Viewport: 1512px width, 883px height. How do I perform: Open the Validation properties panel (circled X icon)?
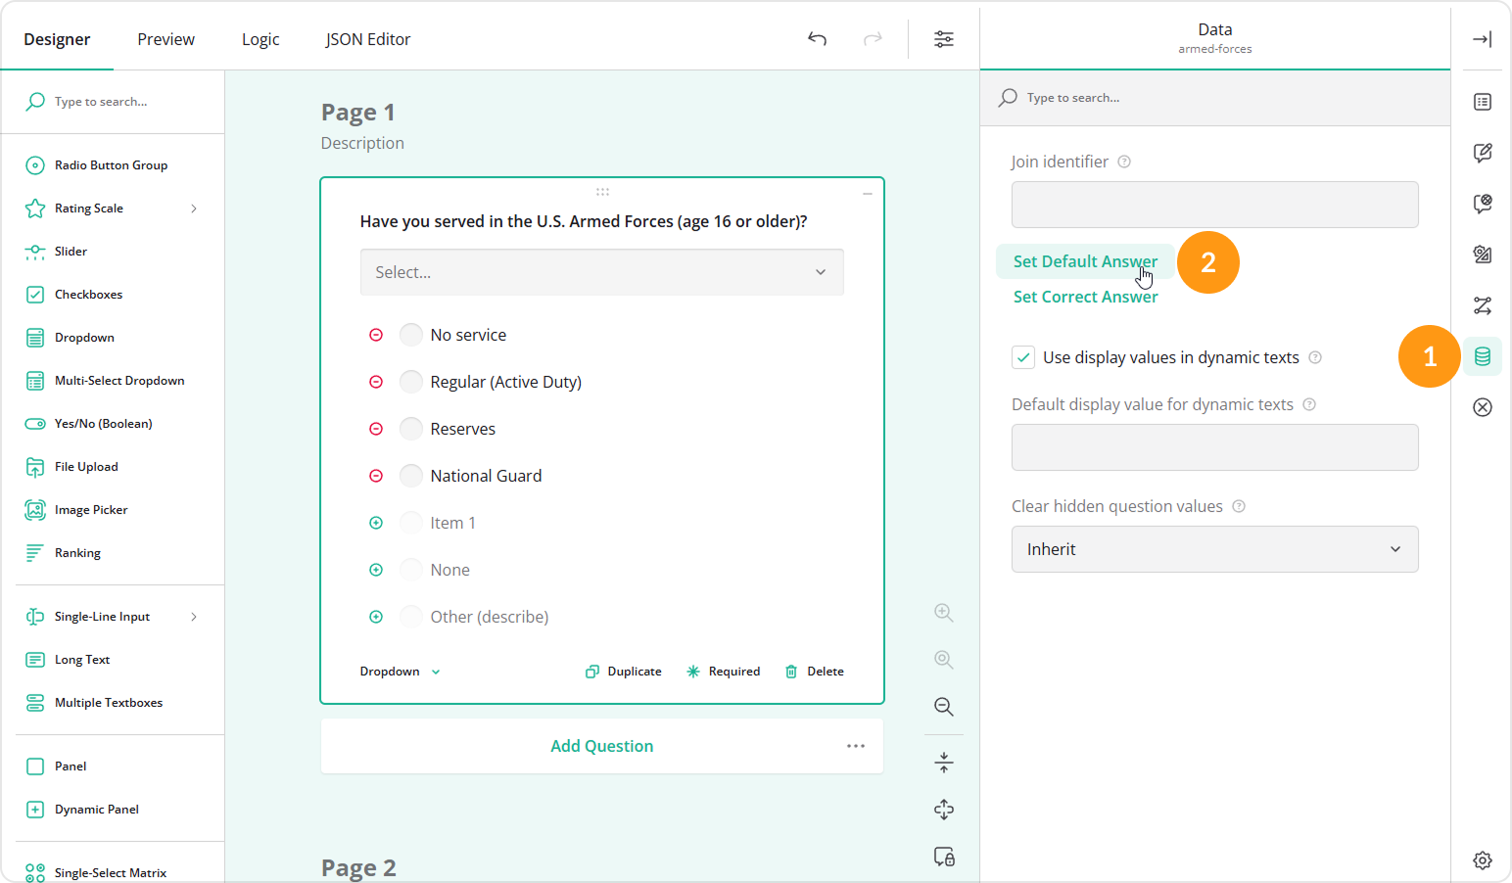(x=1483, y=406)
